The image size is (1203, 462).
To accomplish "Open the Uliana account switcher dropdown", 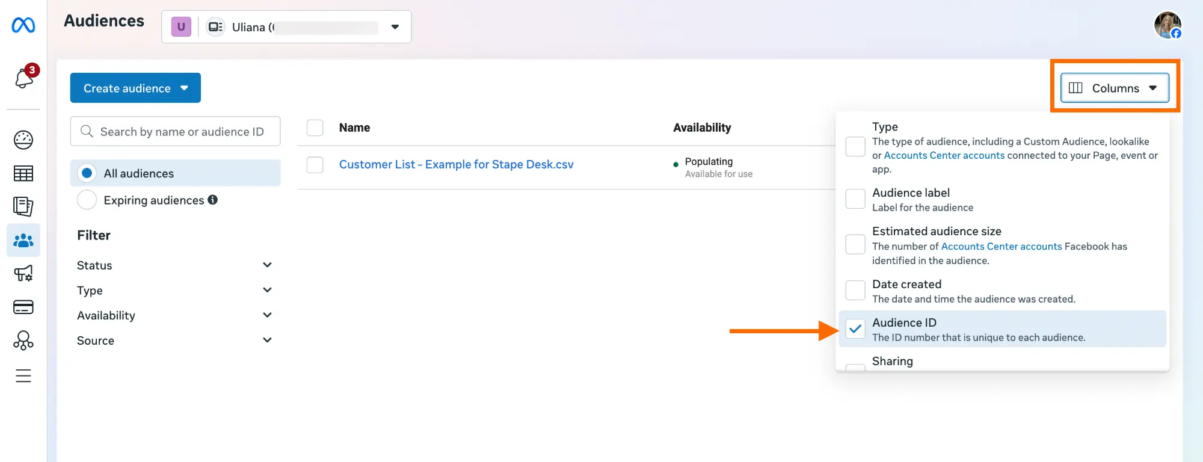I will (x=395, y=26).
